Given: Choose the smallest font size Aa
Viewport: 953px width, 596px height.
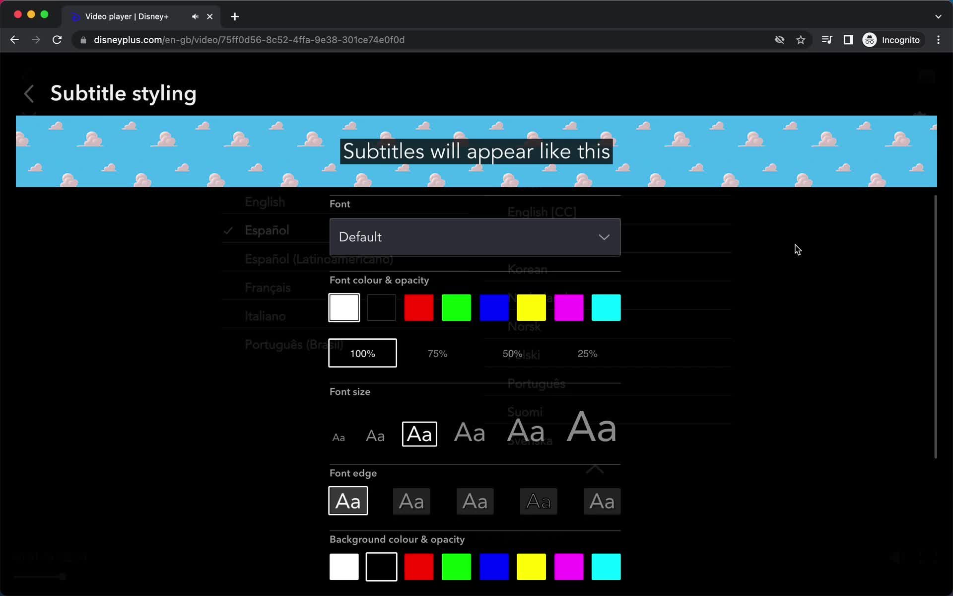Looking at the screenshot, I should (339, 438).
